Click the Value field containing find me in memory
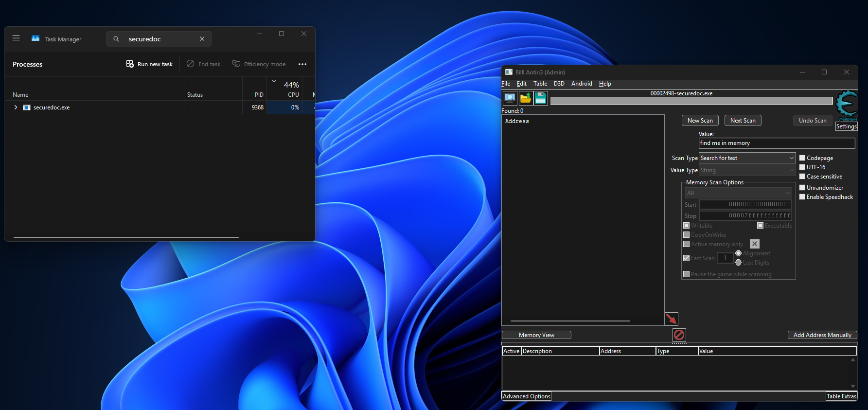868x410 pixels. [x=777, y=143]
